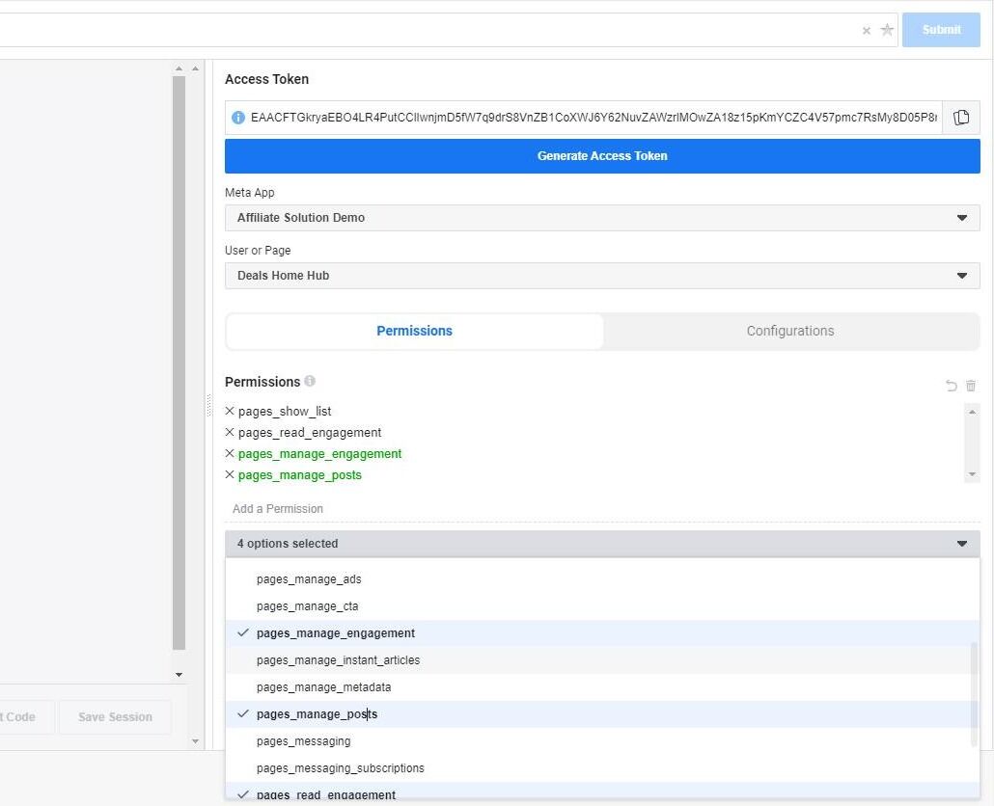994x806 pixels.
Task: Delete all permissions with the trash icon
Action: [x=971, y=386]
